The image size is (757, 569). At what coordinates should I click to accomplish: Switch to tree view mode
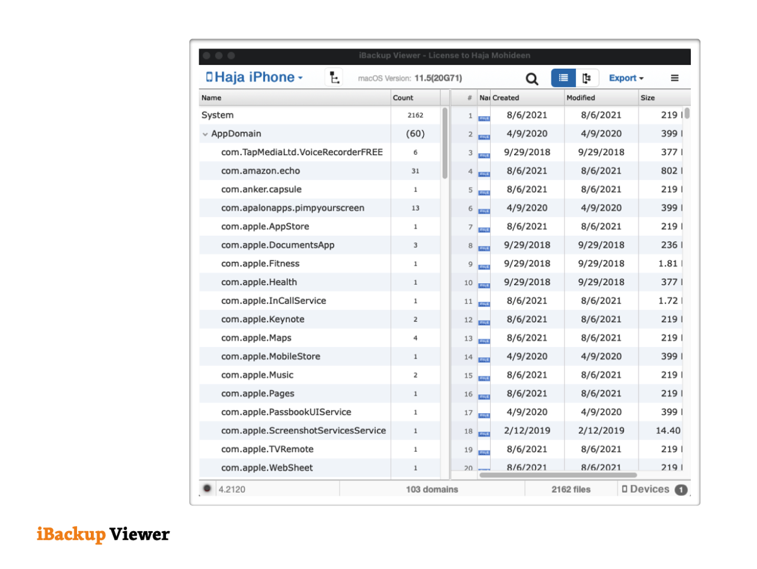587,78
